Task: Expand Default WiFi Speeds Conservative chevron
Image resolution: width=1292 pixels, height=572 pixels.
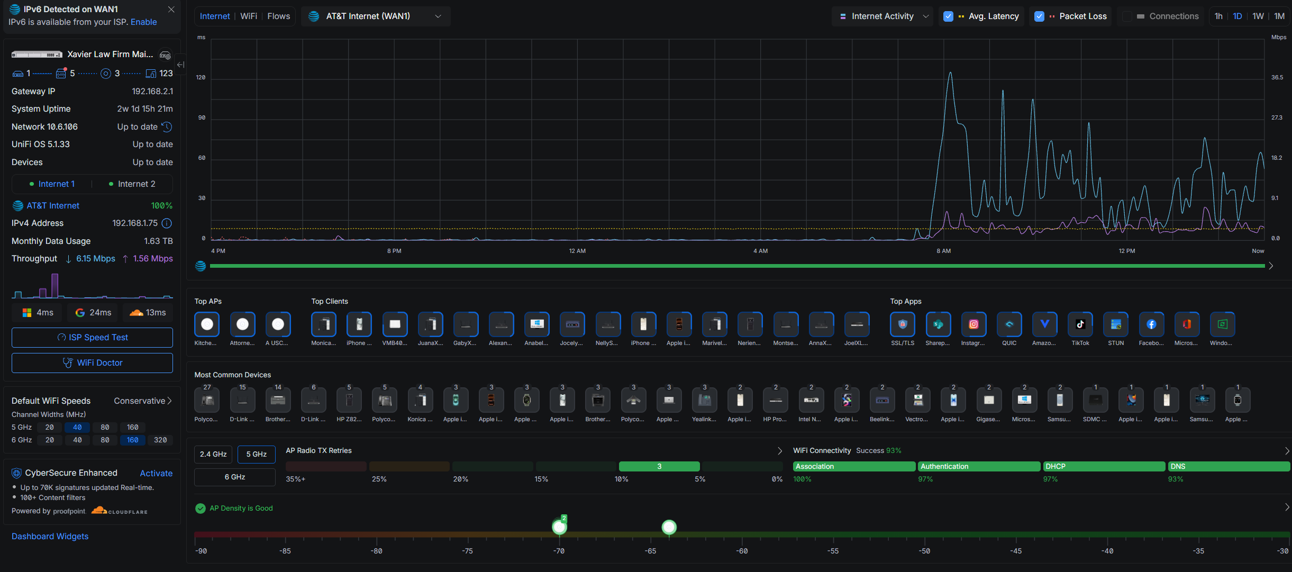Action: (169, 401)
